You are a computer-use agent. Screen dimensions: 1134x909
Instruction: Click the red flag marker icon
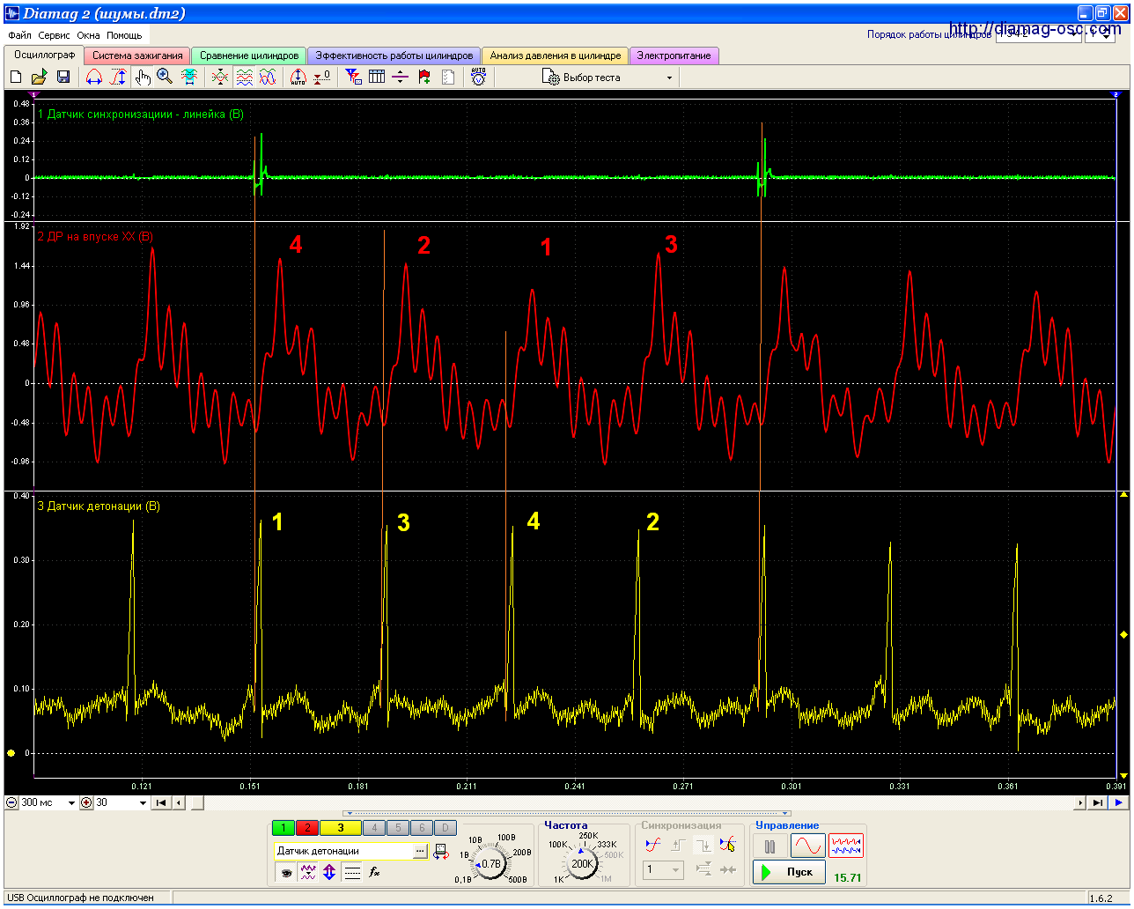(x=424, y=78)
